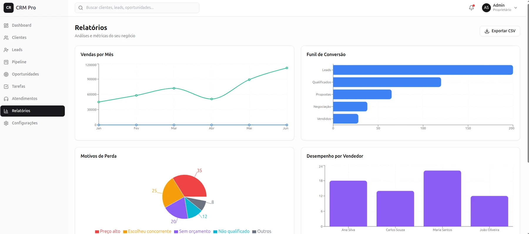The width and height of the screenshot is (529, 234).
Task: Click the Sem orçamento purple legend swatch
Action: point(176,232)
